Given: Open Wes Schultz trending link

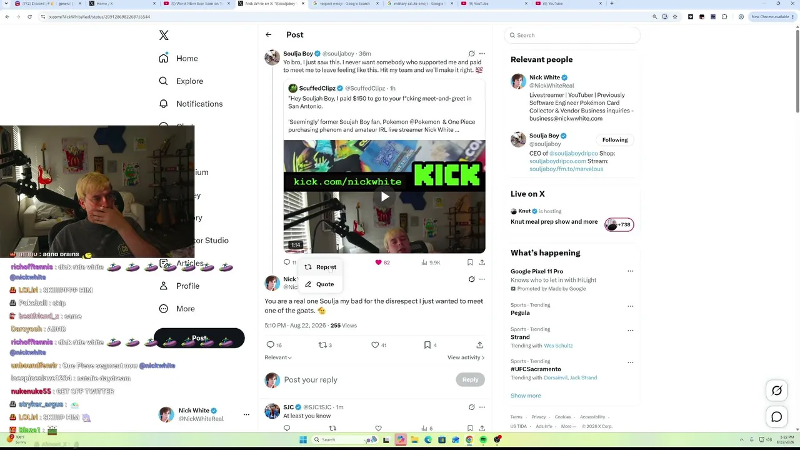Looking at the screenshot, I should [558, 346].
